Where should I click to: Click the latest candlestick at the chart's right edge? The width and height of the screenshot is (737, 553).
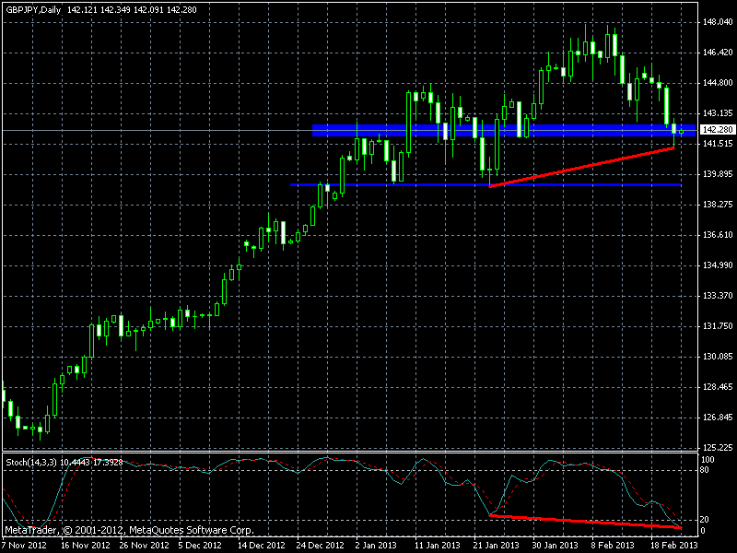[681, 132]
